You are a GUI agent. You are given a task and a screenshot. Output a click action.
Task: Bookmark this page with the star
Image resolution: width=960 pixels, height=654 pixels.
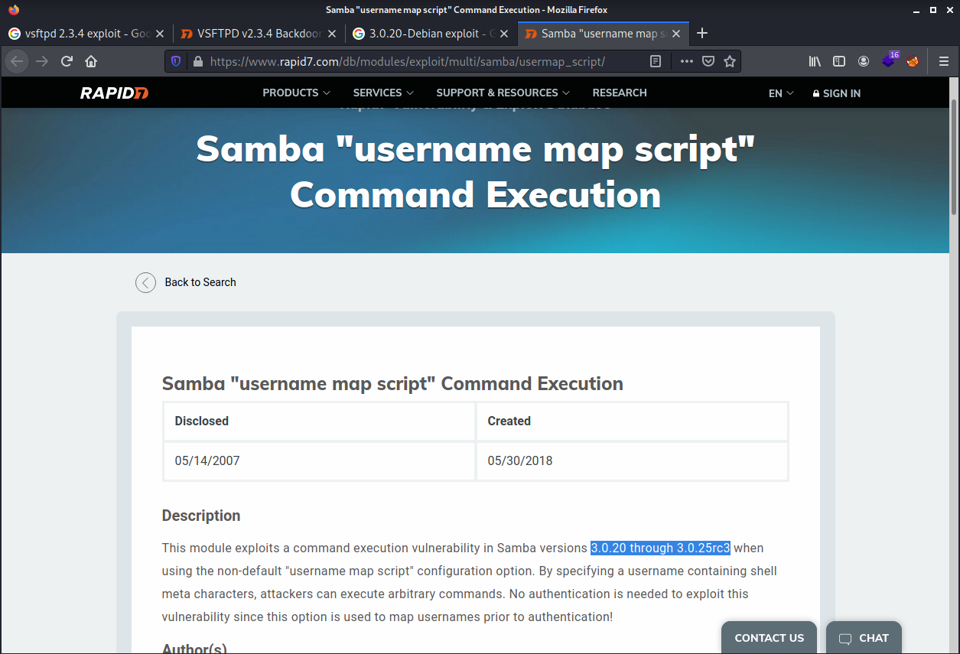point(730,61)
